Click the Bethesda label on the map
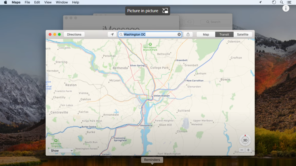The height and width of the screenshot is (166, 296). pyautogui.click(x=120, y=68)
